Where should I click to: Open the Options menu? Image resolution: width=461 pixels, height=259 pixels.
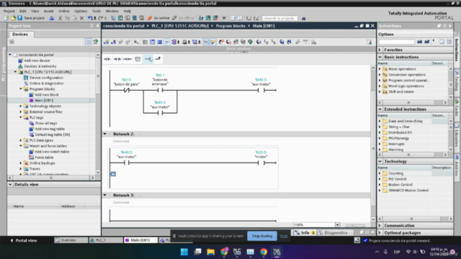click(x=81, y=11)
